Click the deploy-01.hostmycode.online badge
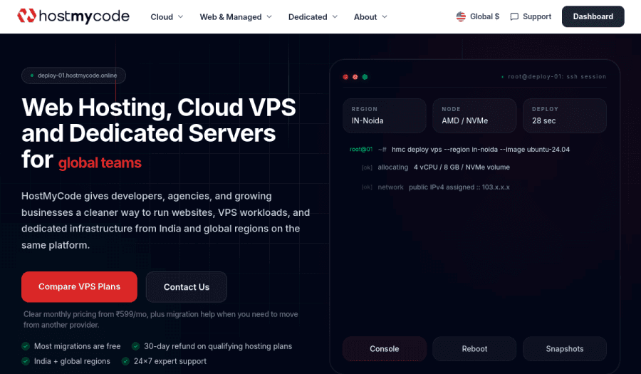Viewport: 641px width, 374px height. click(73, 76)
